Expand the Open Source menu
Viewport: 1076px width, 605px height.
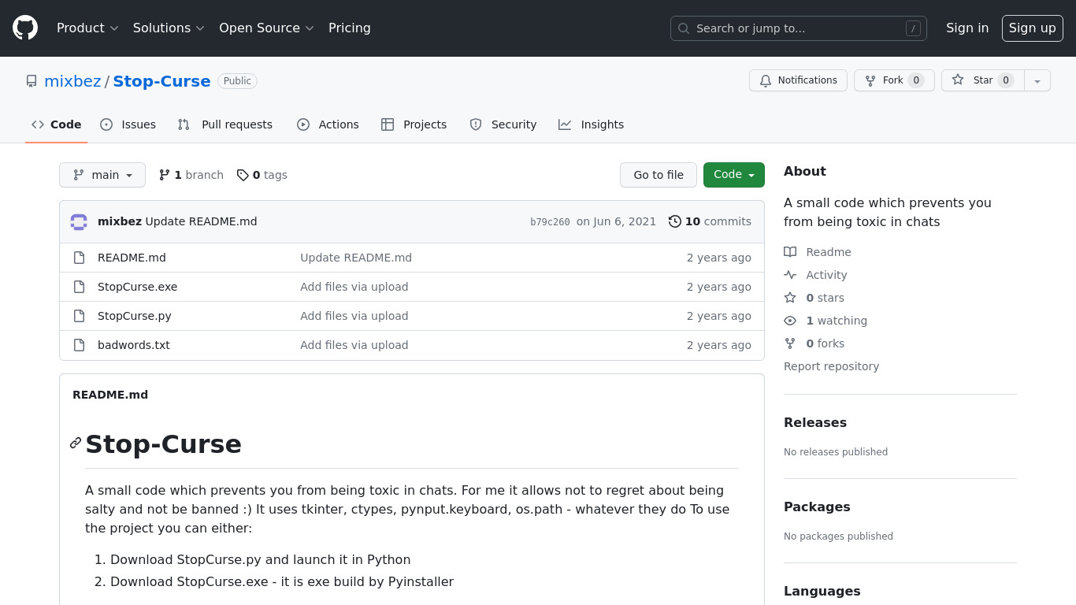266,28
